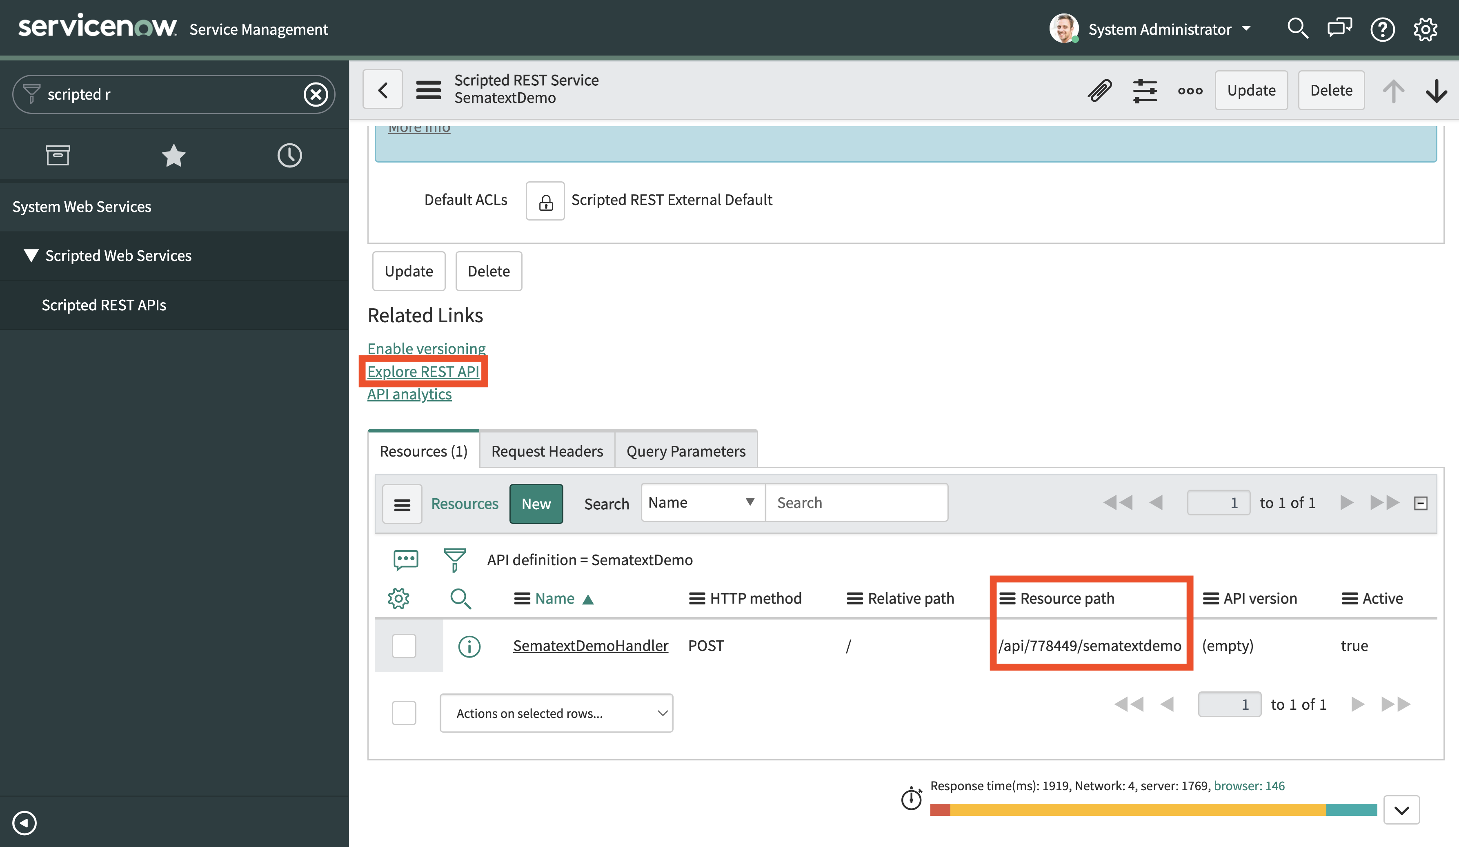Click the back arrow navigation icon

pos(383,91)
